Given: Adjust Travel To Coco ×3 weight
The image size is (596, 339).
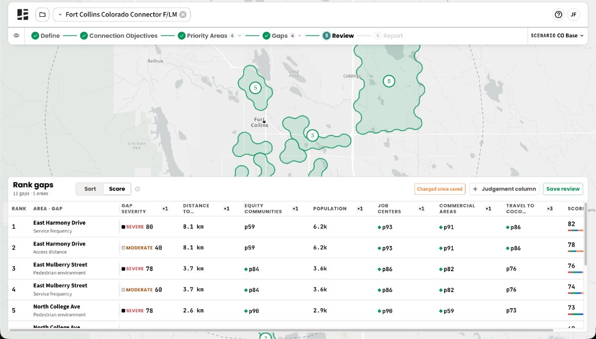Looking at the screenshot, I should tap(549, 209).
